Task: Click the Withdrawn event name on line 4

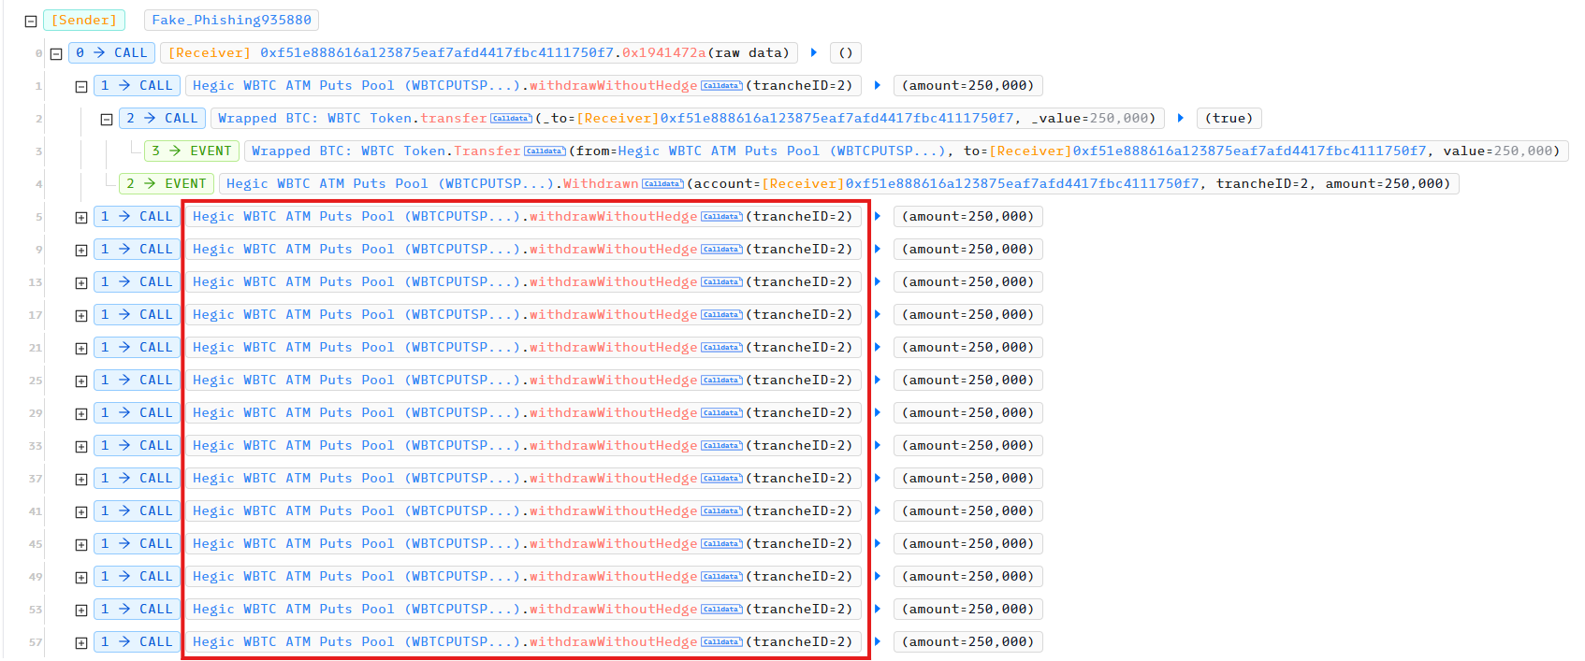Action: 601,184
